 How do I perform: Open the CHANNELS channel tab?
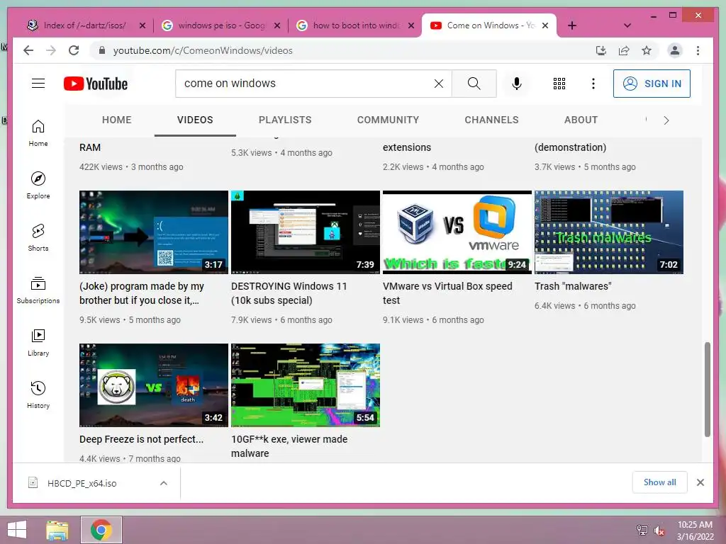pos(492,120)
